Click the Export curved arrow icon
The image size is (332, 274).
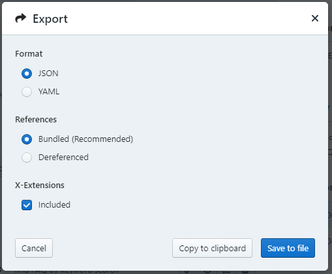tap(21, 18)
